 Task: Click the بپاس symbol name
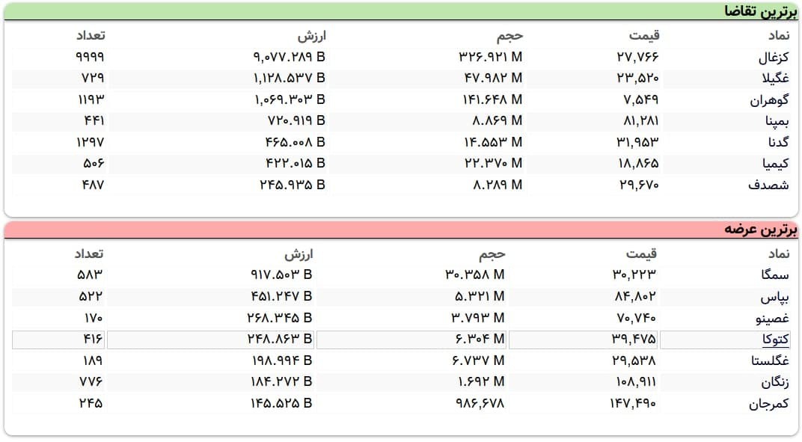(775, 297)
